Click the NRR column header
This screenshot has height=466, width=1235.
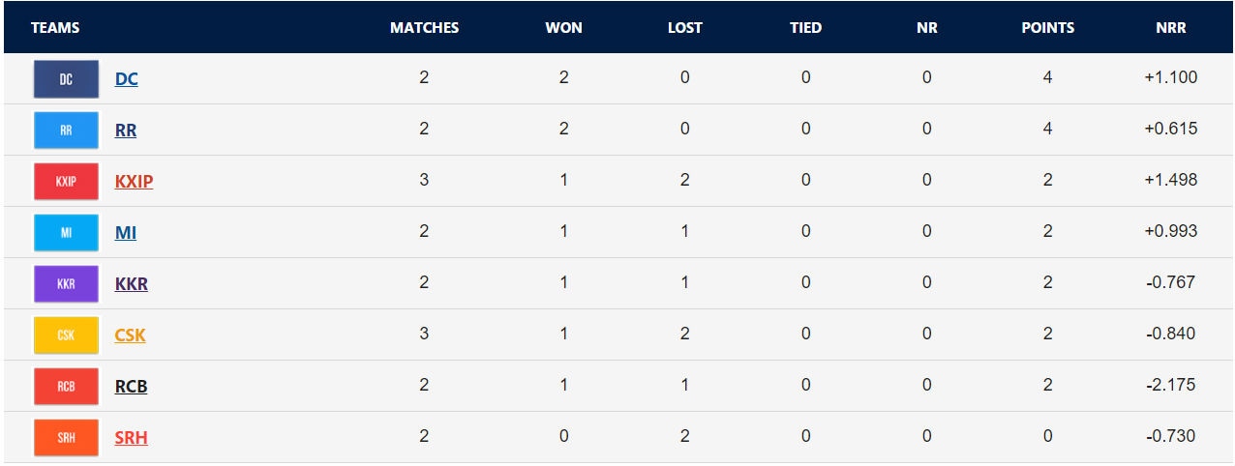tap(1170, 28)
